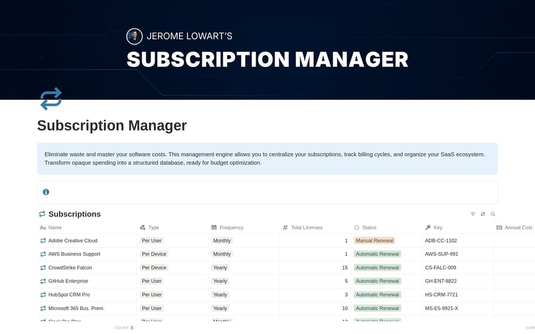Click the Adobe Creative Cloud row icon

click(x=43, y=240)
